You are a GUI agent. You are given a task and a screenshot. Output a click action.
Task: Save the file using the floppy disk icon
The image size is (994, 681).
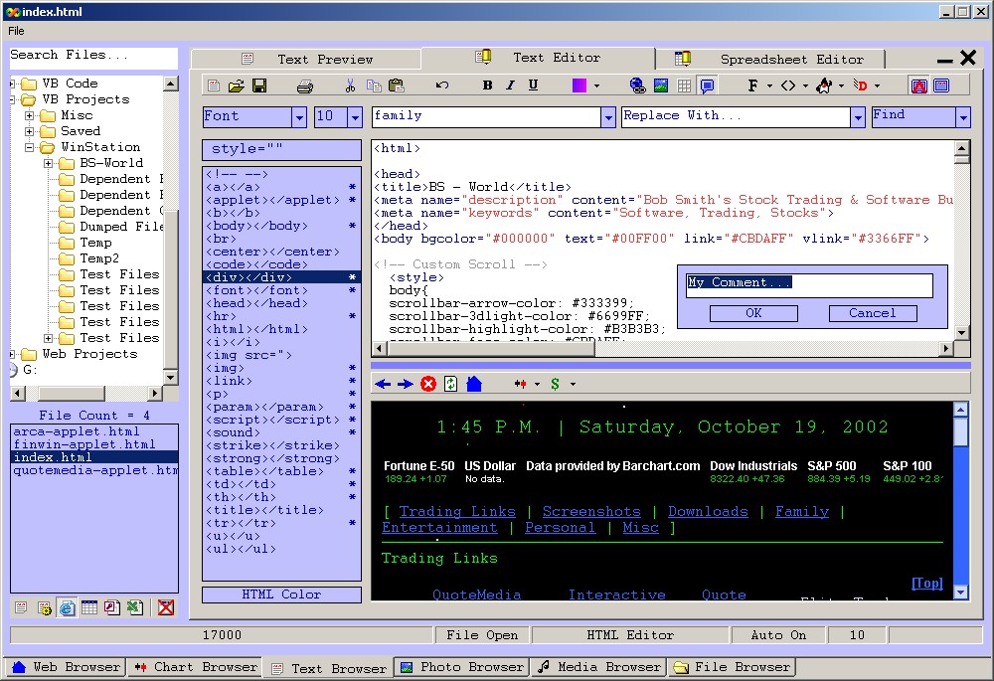259,85
